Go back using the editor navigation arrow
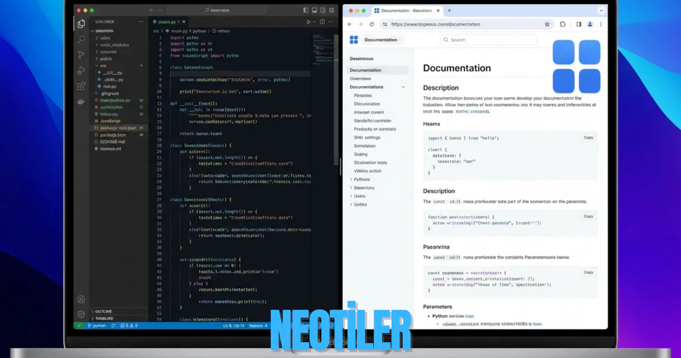Viewport: 681px width, 358px height. 152,10
